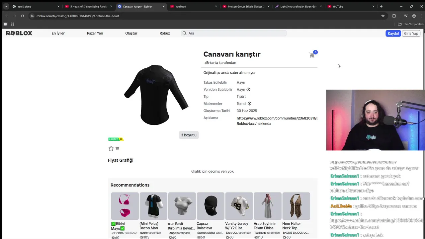This screenshot has width=425, height=239.
Task: Click the Kaydol button
Action: pos(393,34)
